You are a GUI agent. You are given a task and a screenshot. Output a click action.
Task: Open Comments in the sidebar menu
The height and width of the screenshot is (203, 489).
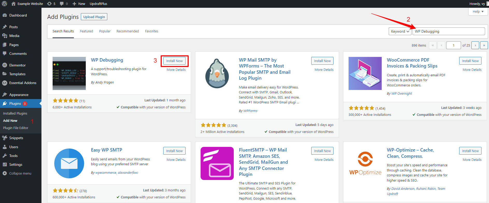pyautogui.click(x=18, y=54)
